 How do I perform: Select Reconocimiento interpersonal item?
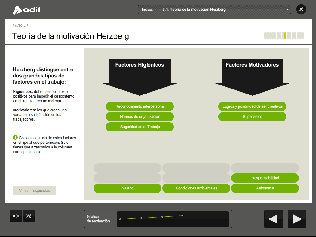click(140, 106)
